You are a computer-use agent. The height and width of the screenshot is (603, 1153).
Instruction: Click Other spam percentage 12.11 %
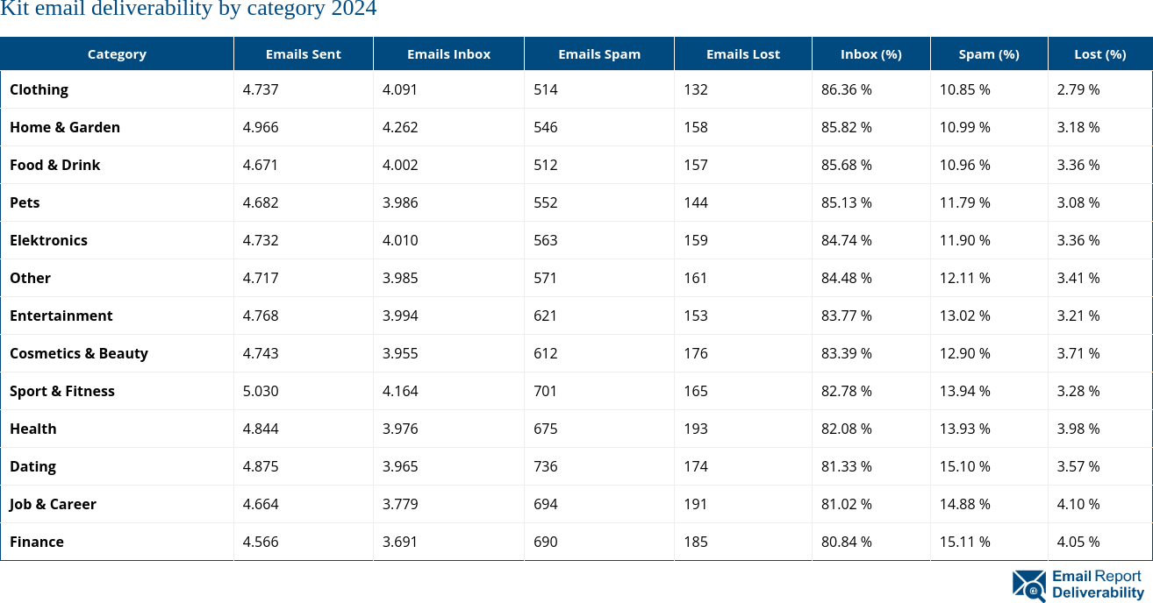click(x=965, y=278)
